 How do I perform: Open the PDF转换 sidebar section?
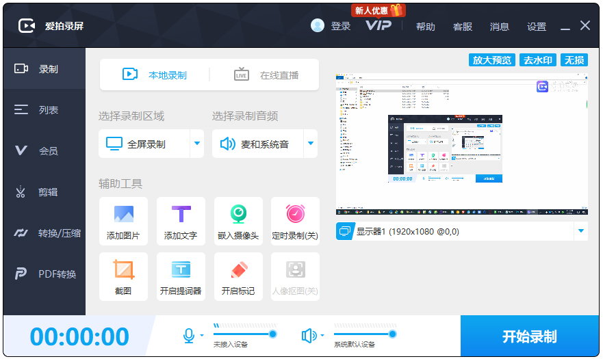click(x=44, y=274)
